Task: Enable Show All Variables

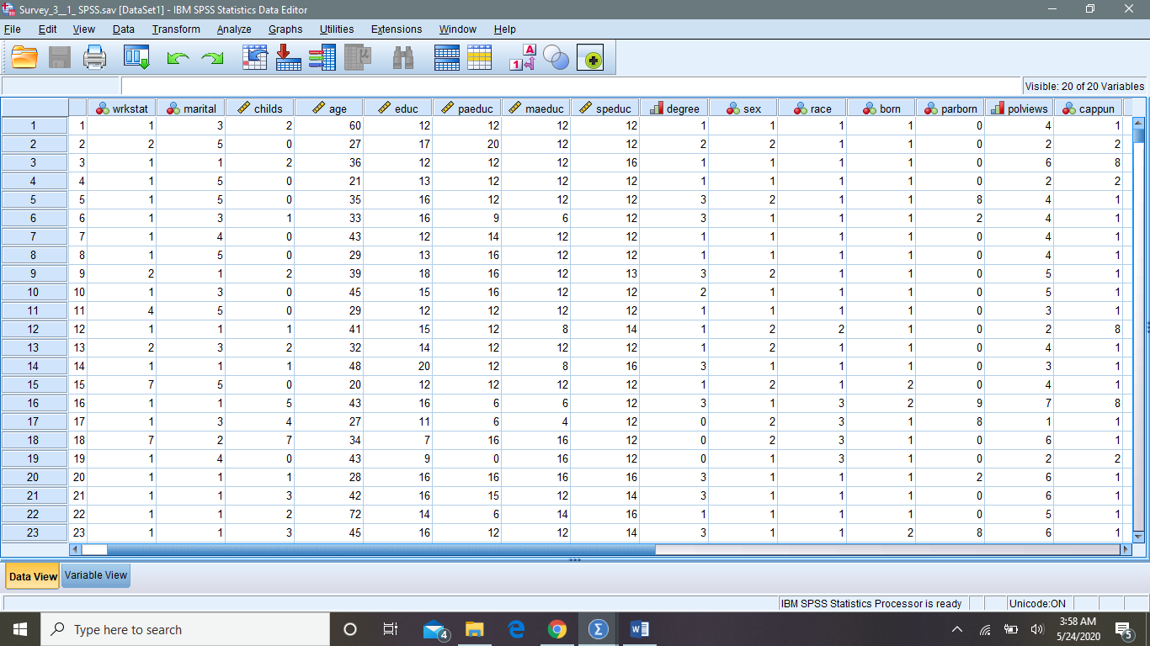Action: (x=593, y=57)
